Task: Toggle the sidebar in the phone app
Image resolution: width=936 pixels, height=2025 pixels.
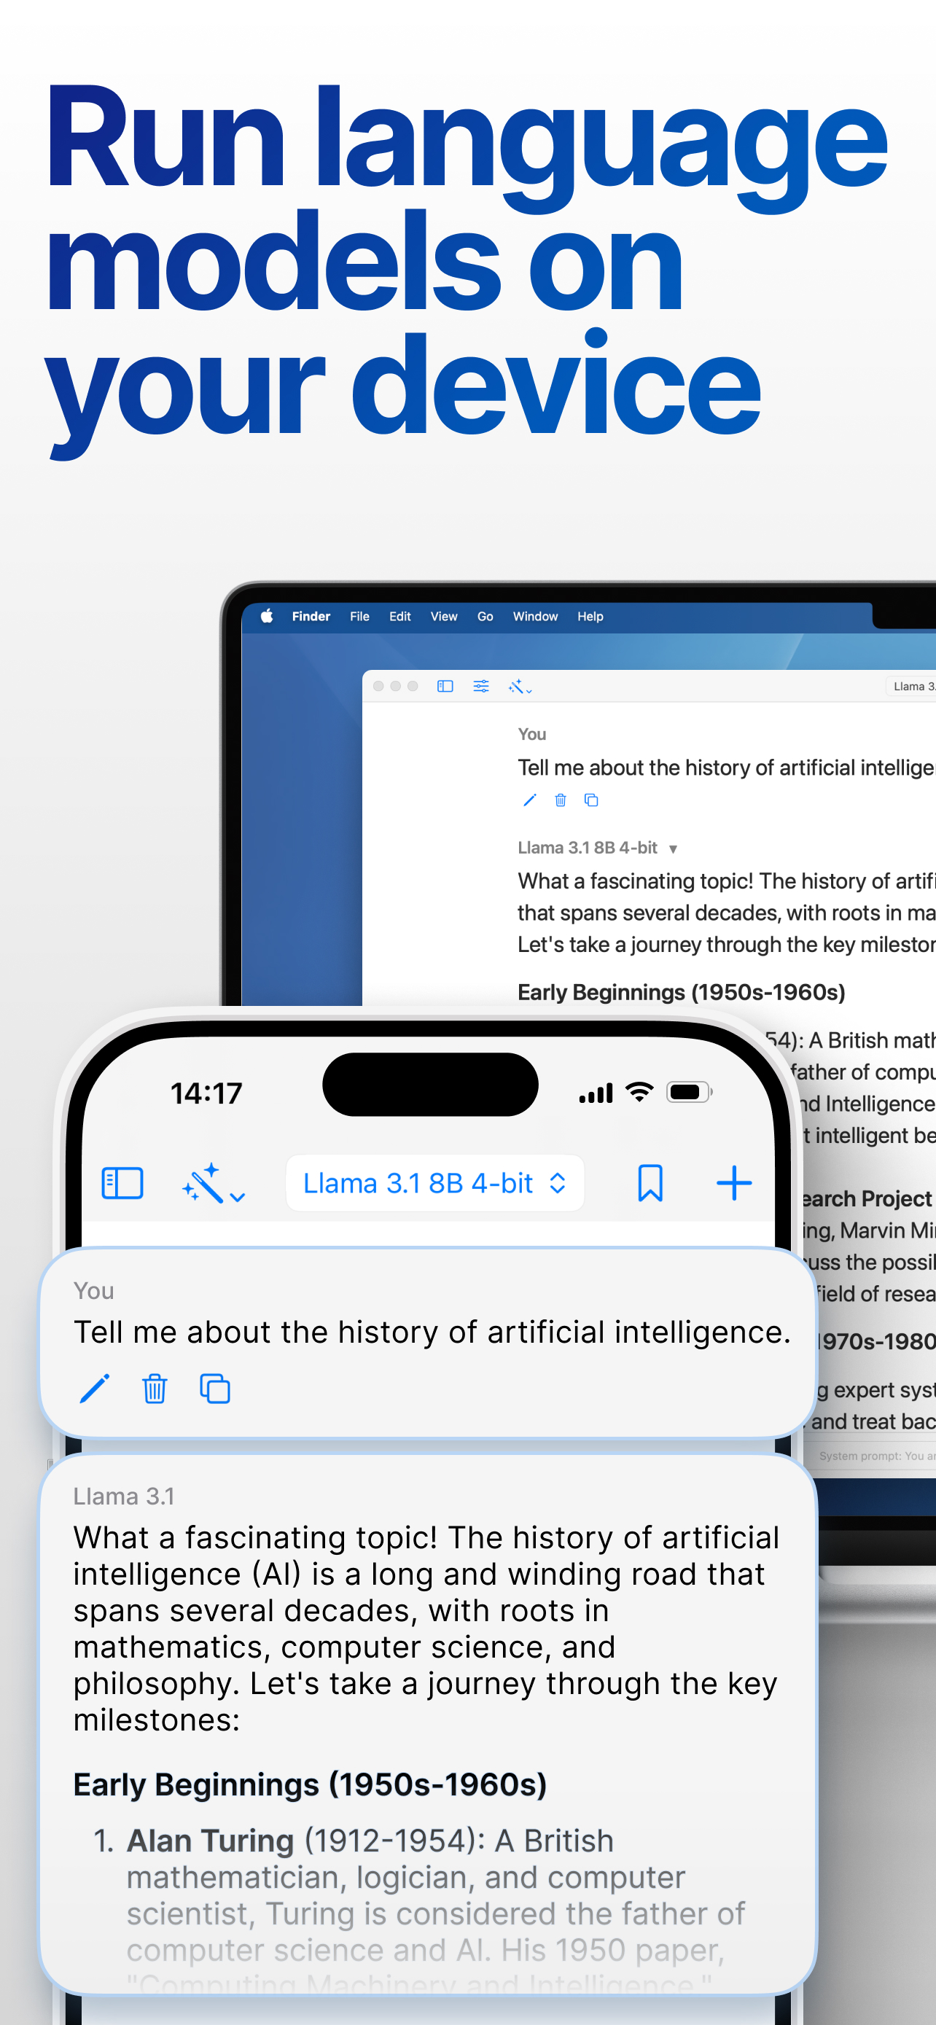Action: [122, 1183]
